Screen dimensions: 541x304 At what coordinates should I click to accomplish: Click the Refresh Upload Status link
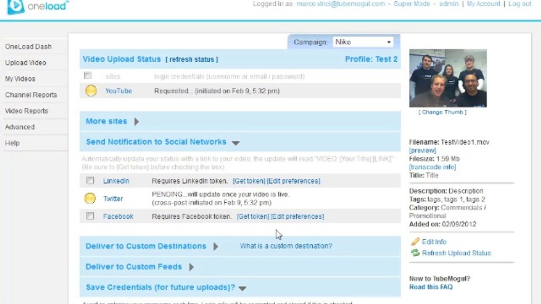pyautogui.click(x=456, y=253)
